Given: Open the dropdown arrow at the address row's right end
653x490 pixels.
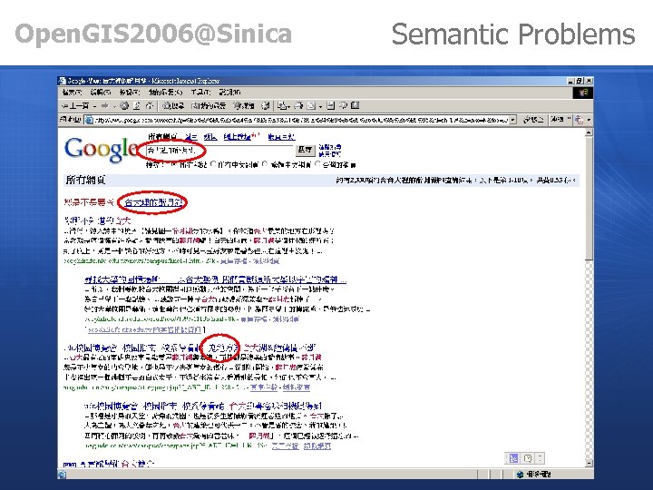Looking at the screenshot, I should pyautogui.click(x=589, y=121).
